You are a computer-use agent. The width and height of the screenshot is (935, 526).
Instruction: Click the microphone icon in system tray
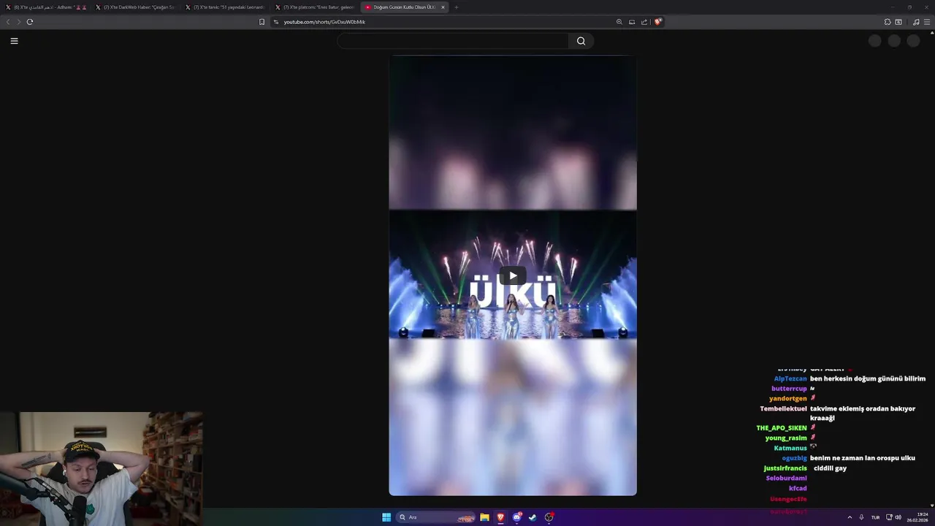point(861,517)
